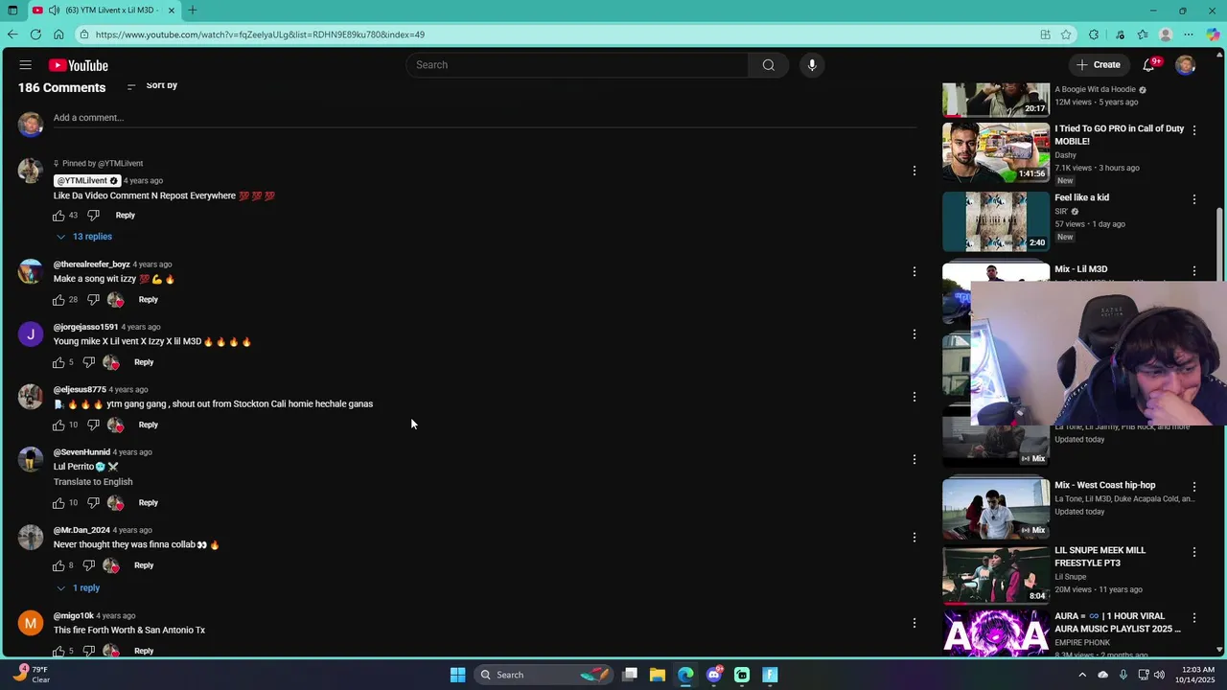
Task: Open the @migo10k channel link
Action: 74,615
